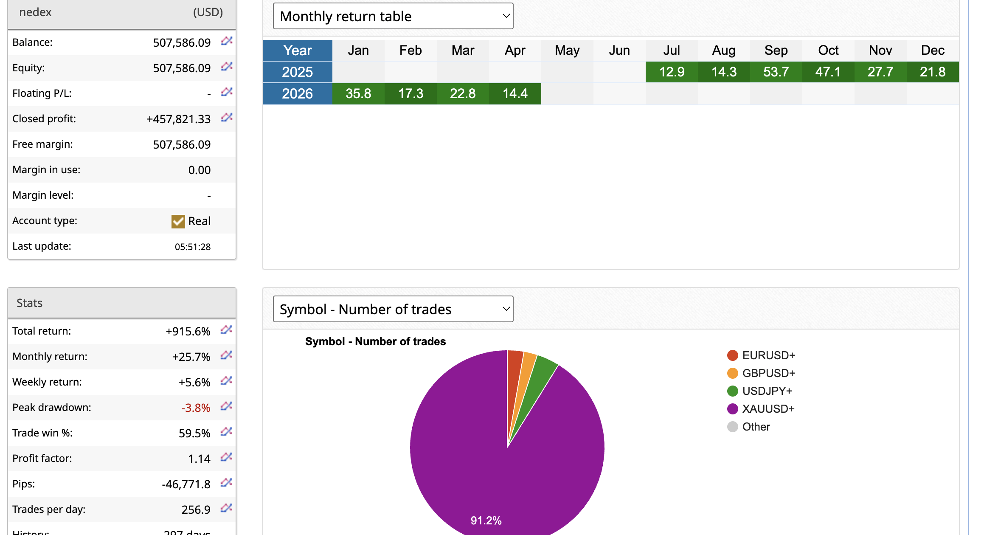The image size is (1001, 535).
Task: Select the 2026 year row header
Action: (297, 93)
